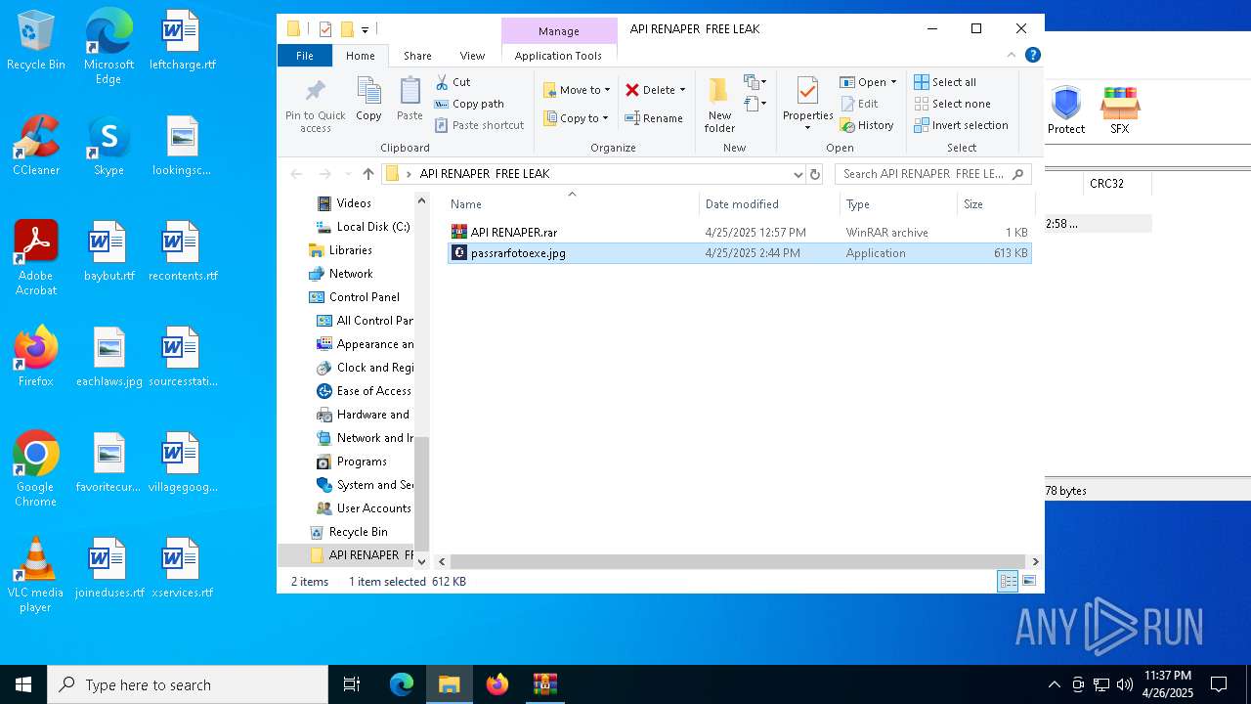Select Network in navigation pane
This screenshot has width=1251, height=704.
pyautogui.click(x=350, y=274)
